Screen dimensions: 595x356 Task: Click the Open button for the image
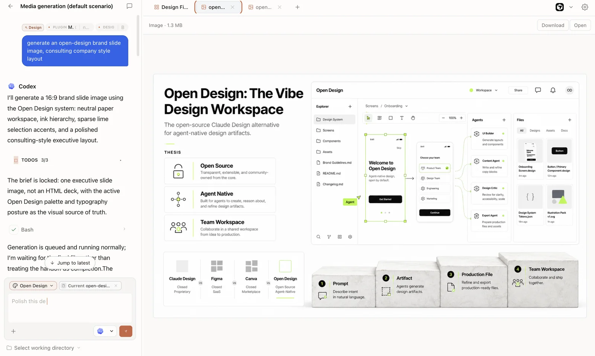580,25
